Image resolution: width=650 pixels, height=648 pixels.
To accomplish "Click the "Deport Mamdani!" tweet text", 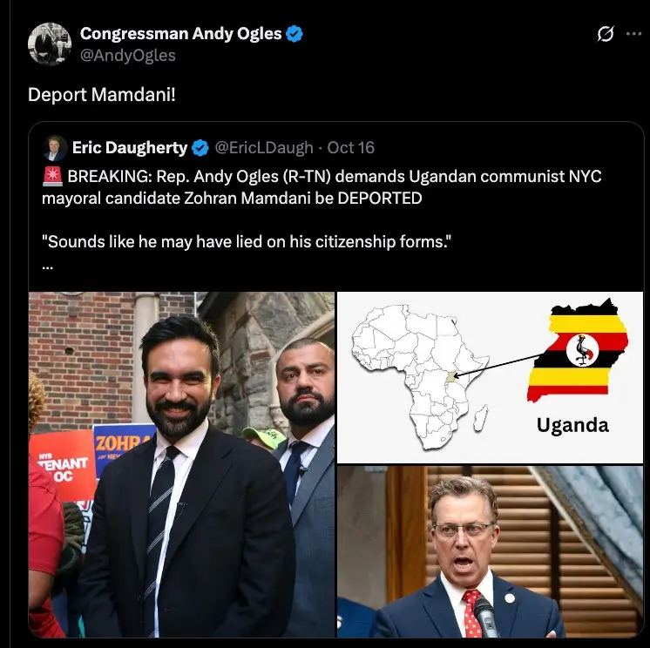I will tap(102, 94).
